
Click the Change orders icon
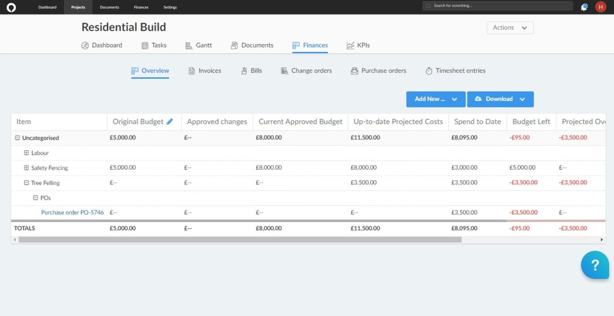(284, 71)
